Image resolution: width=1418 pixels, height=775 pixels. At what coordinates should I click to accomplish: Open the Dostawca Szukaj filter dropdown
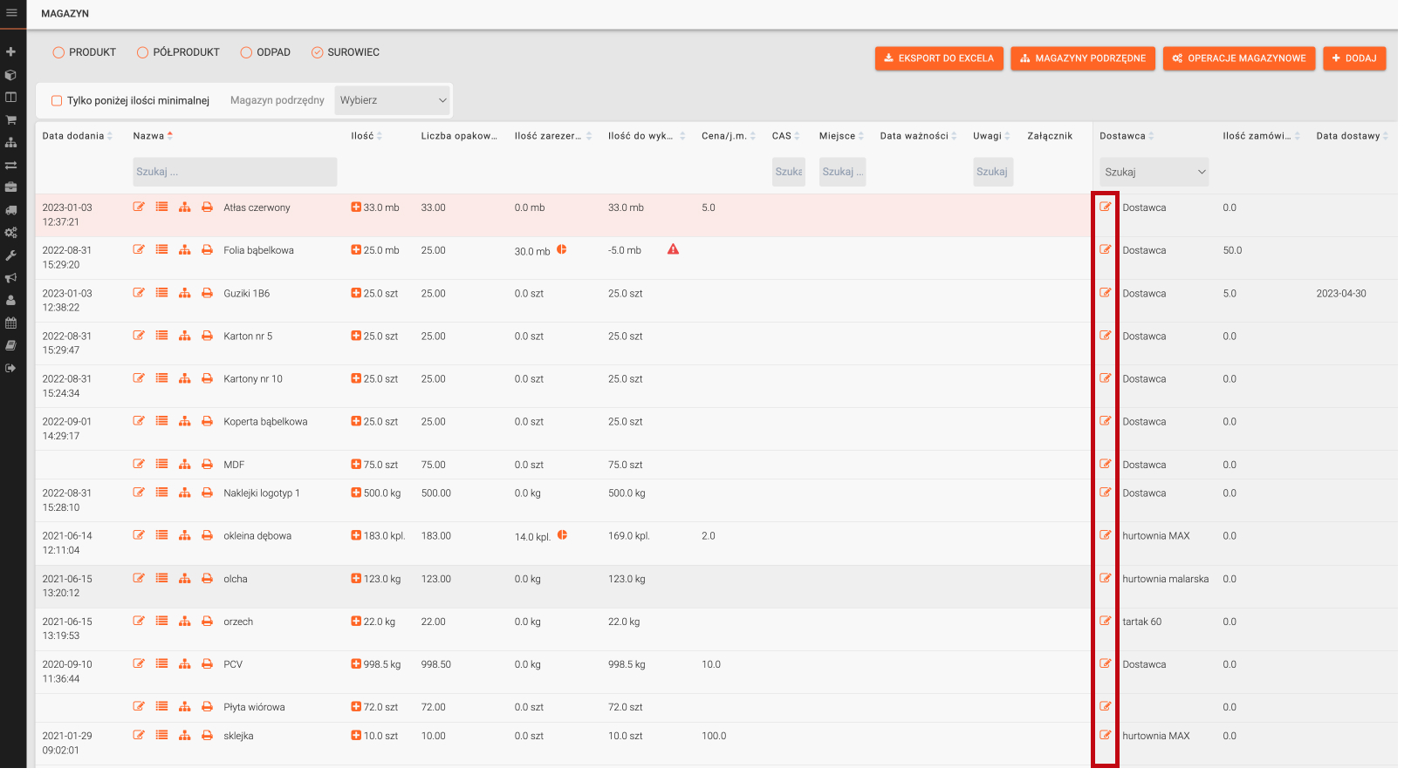point(1154,173)
